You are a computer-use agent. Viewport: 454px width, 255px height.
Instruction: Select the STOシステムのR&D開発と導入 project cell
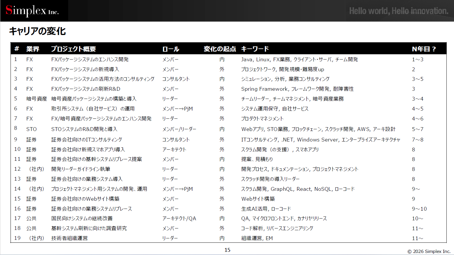point(84,129)
